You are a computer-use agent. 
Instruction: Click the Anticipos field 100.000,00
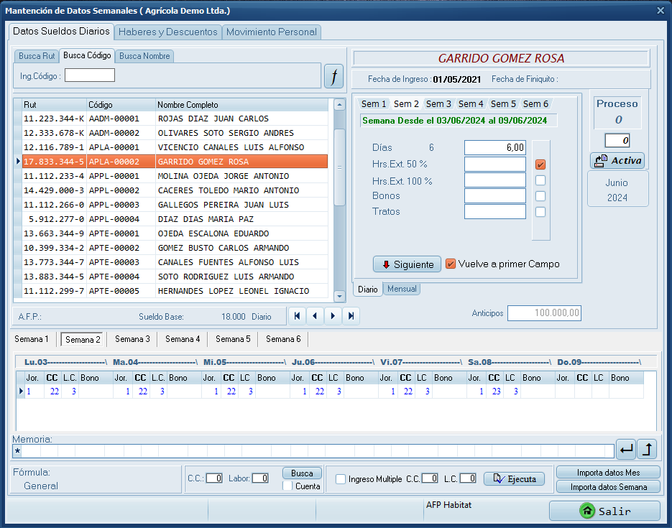point(544,313)
